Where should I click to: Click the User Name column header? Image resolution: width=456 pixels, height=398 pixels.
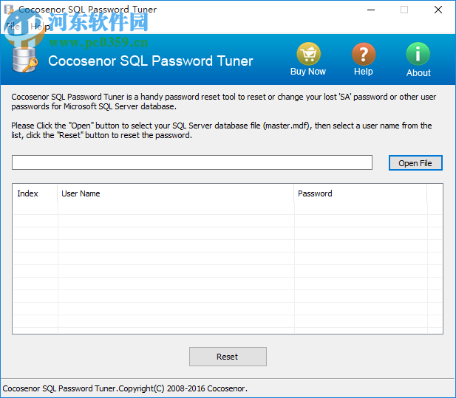coord(176,193)
